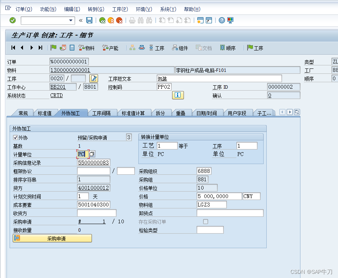Switch to the 用户字段 tab

[x=237, y=113]
